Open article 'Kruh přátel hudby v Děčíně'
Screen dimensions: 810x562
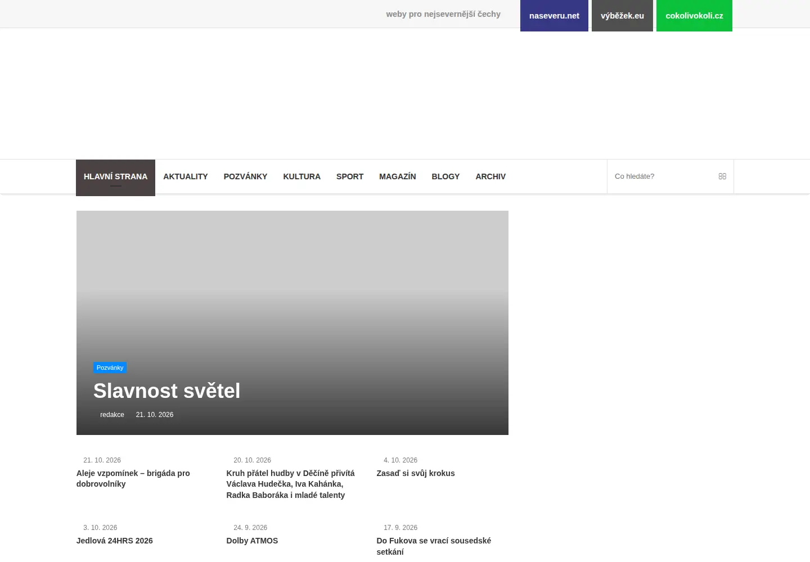[x=290, y=484]
